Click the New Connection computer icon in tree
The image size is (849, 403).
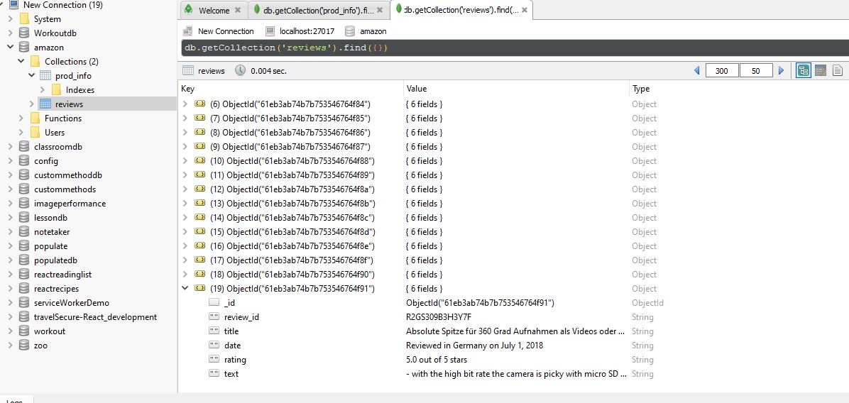(13, 5)
